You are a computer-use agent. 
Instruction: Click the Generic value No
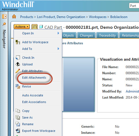[x=117, y=127]
